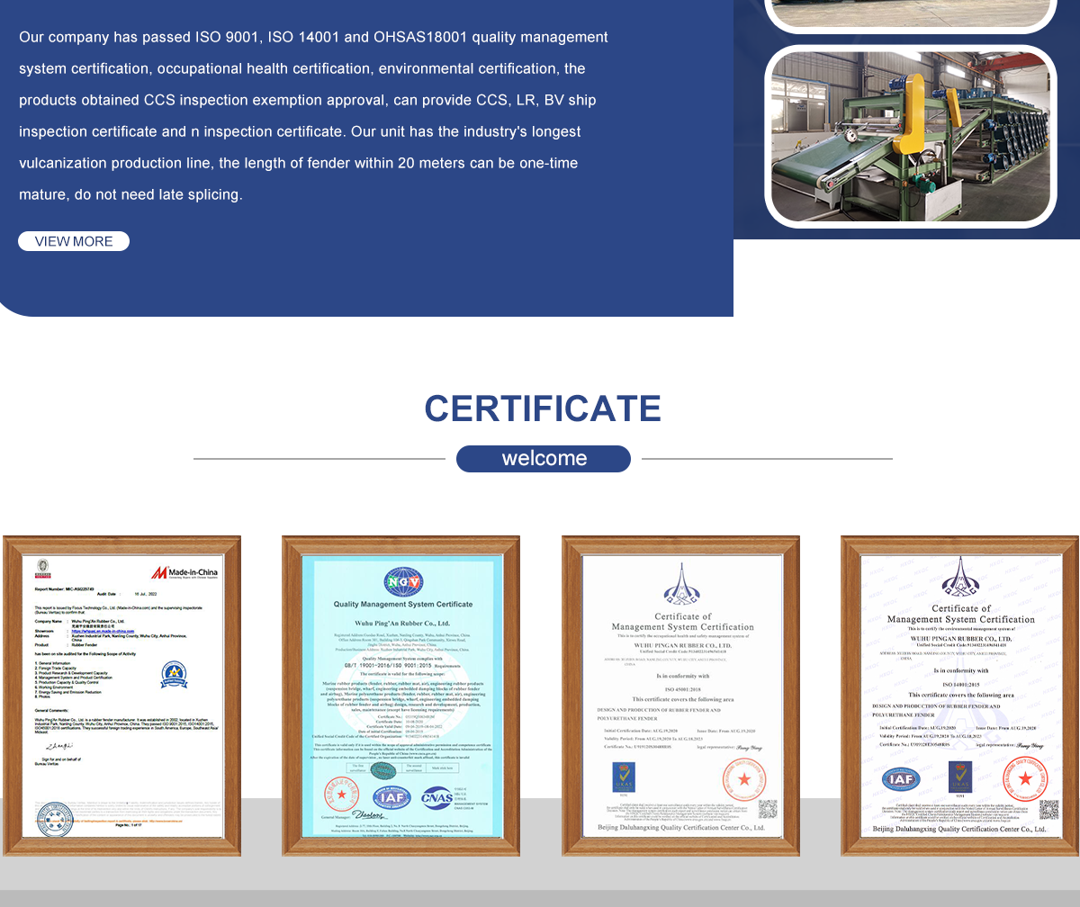The image size is (1080, 907).
Task: Click the CNAS logo on the NGV certificate
Action: point(437,796)
